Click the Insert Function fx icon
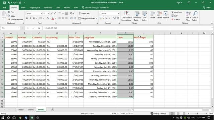 pos(39,28)
